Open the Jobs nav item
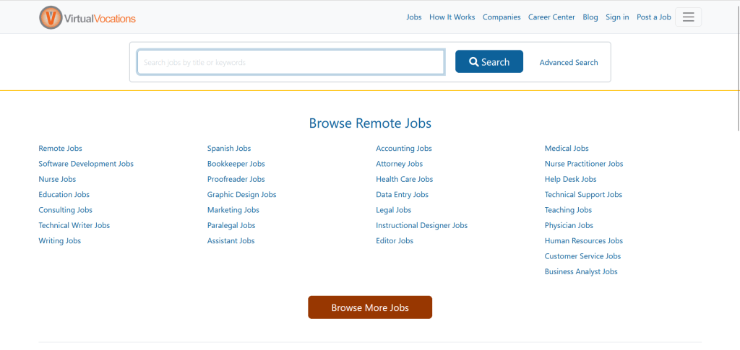The width and height of the screenshot is (740, 350). [x=414, y=17]
